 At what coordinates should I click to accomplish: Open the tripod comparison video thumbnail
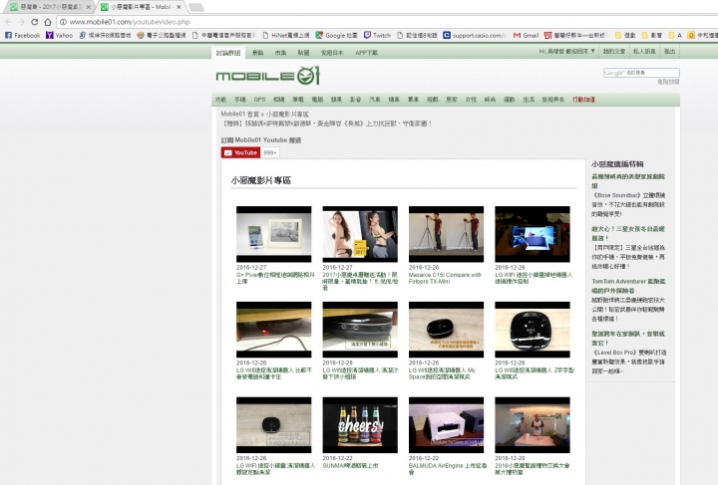pos(446,234)
